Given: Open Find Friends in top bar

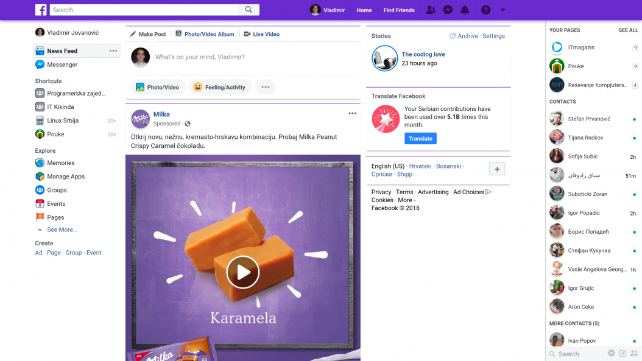Looking at the screenshot, I should pos(399,10).
